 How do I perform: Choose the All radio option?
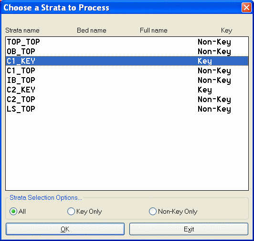tap(13, 211)
